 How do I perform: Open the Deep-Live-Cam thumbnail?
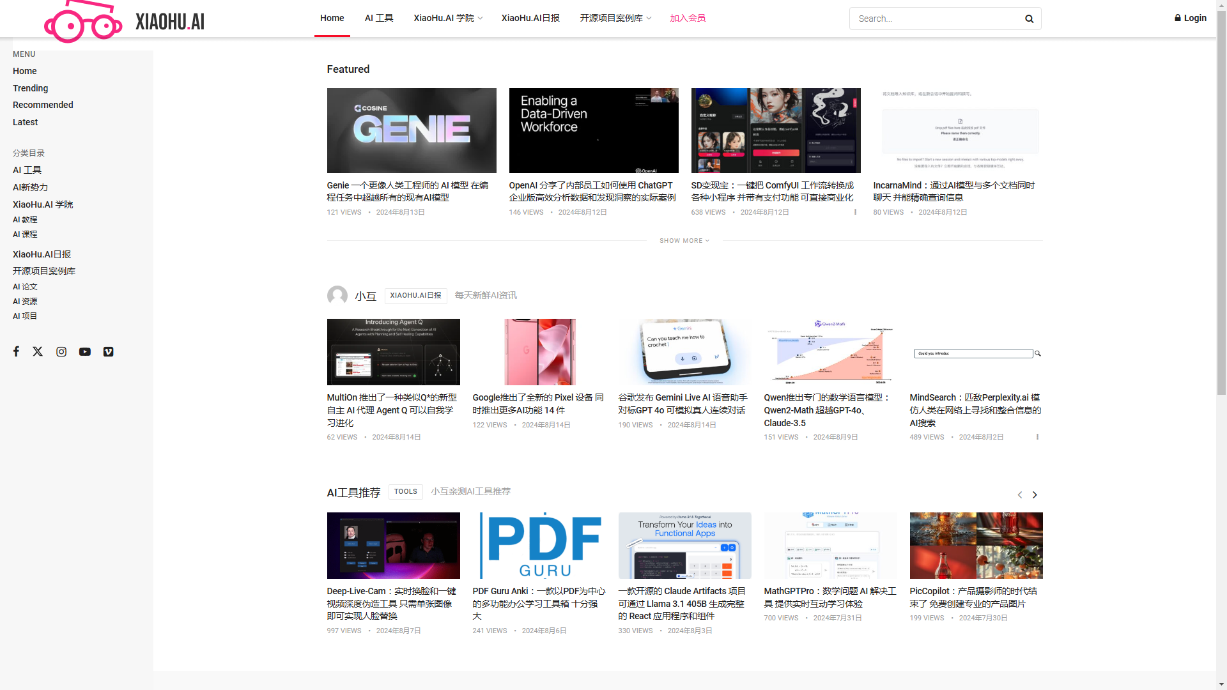pos(394,546)
